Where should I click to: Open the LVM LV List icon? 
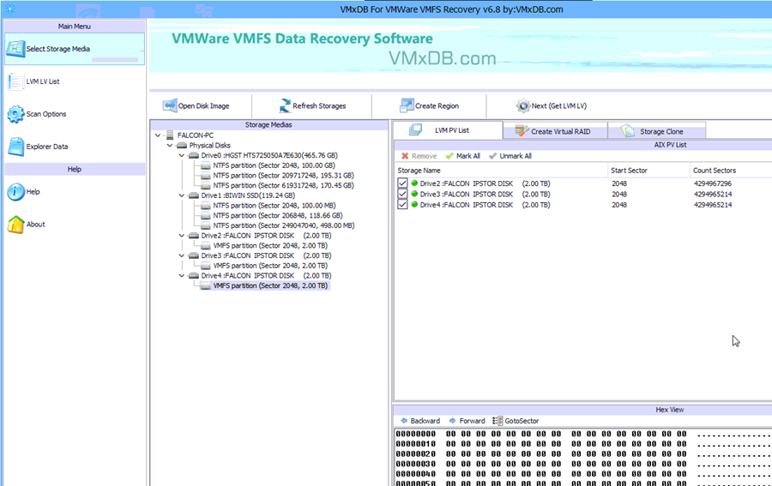15,81
